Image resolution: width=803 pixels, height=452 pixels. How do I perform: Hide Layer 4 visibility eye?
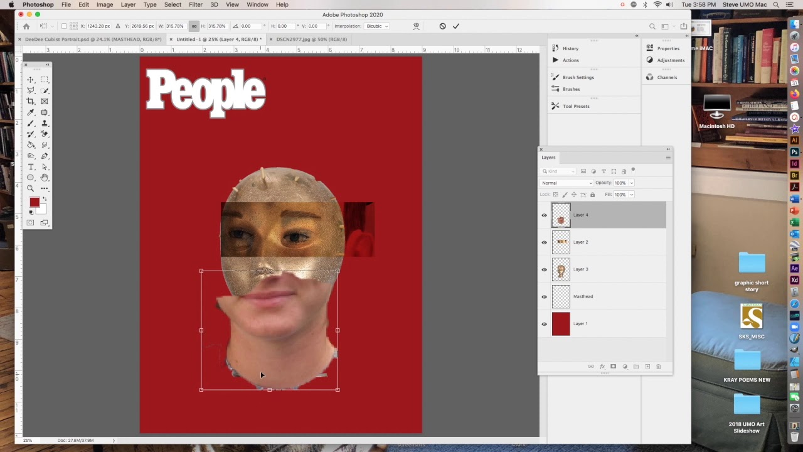coord(545,215)
